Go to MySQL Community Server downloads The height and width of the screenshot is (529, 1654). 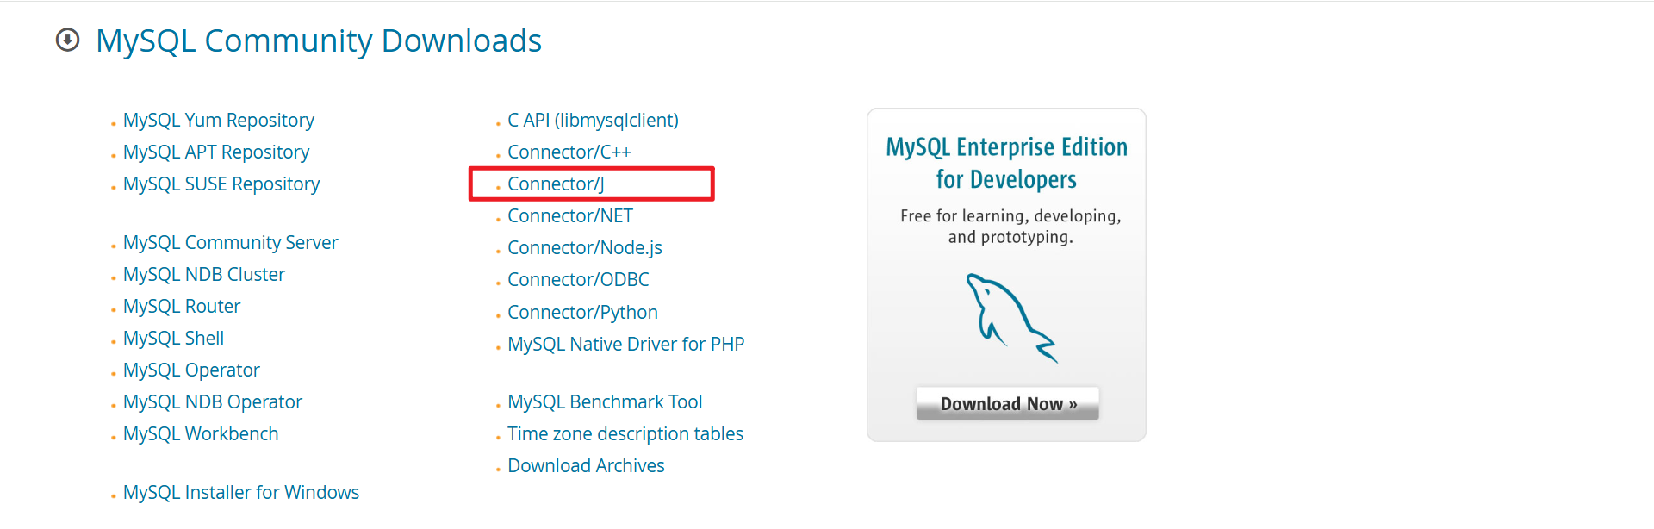pyautogui.click(x=231, y=243)
